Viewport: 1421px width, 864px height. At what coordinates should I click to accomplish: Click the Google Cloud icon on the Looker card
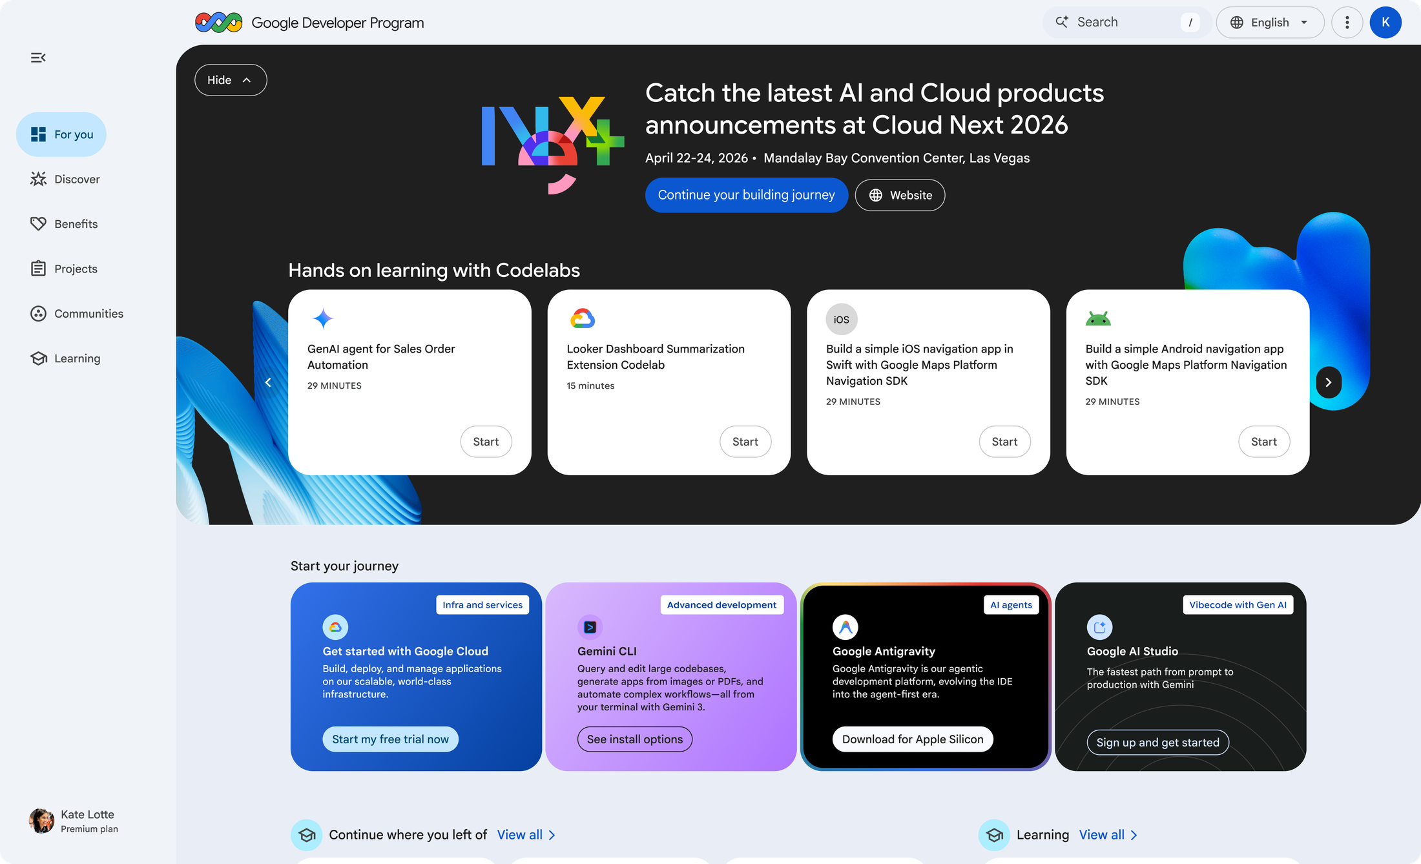pyautogui.click(x=582, y=318)
